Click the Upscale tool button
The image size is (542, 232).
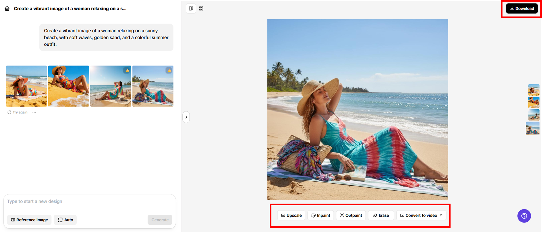click(x=291, y=215)
